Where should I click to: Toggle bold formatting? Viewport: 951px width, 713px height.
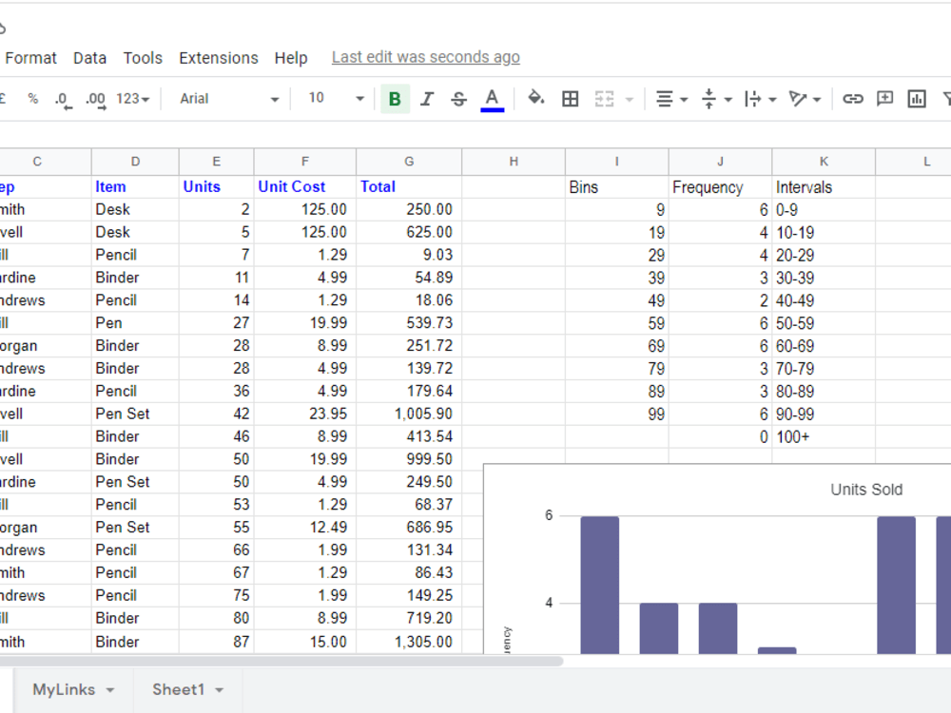click(x=395, y=99)
